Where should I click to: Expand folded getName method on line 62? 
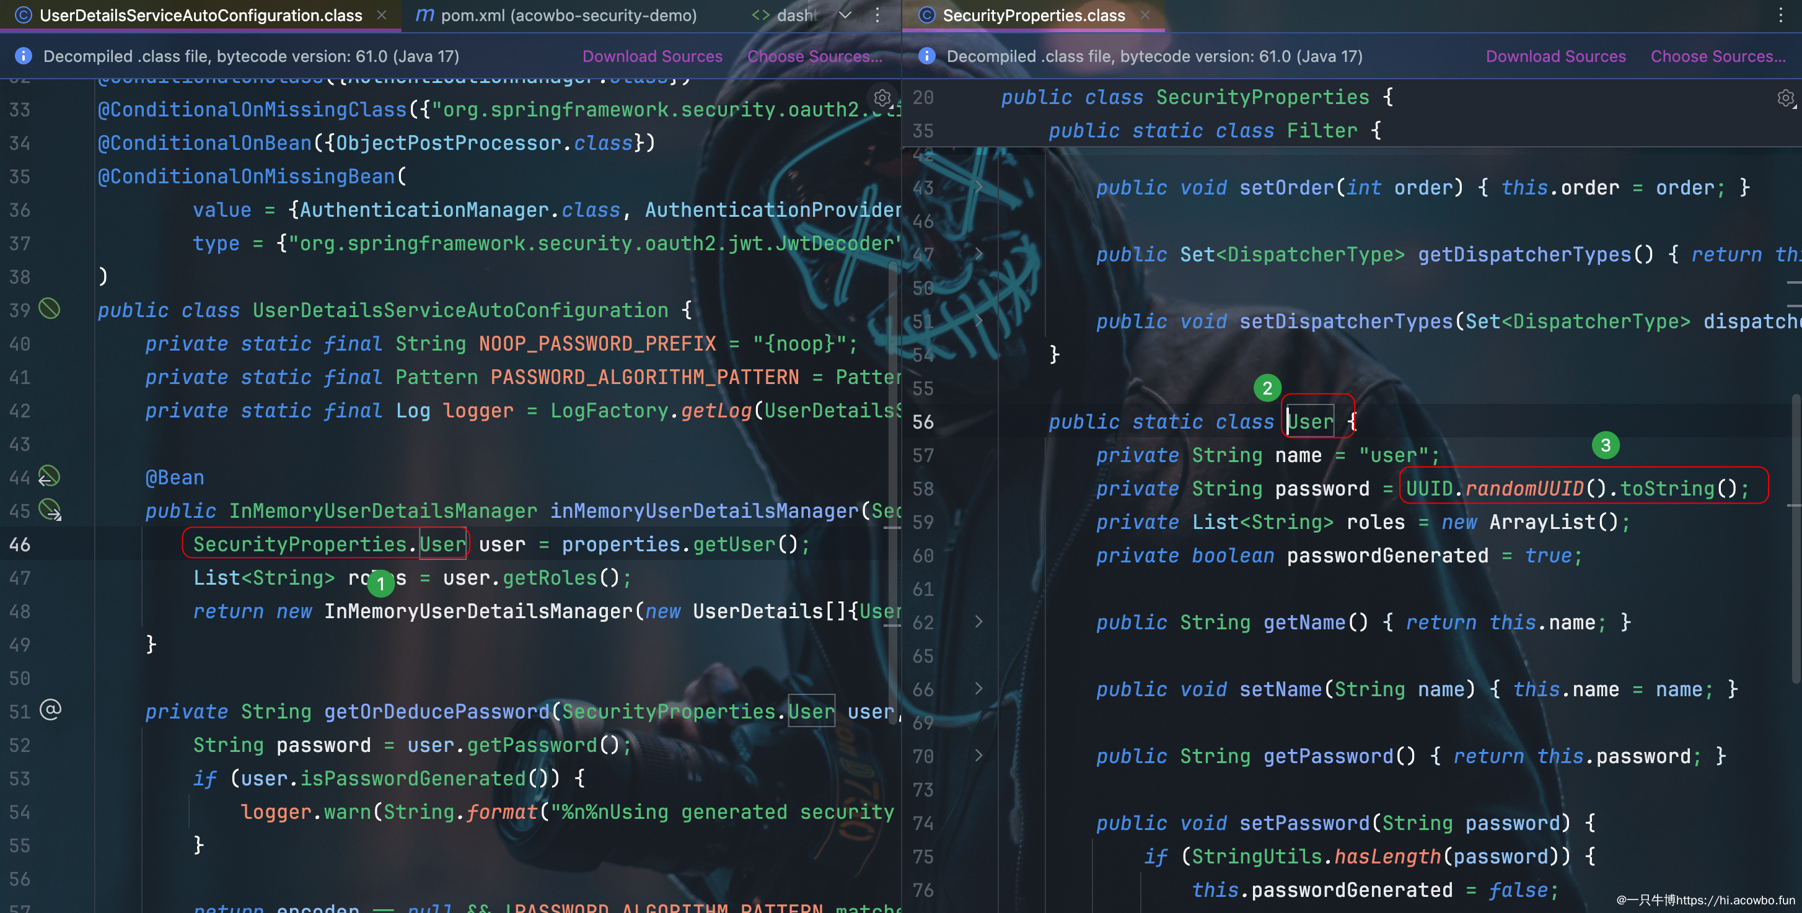coord(978,622)
